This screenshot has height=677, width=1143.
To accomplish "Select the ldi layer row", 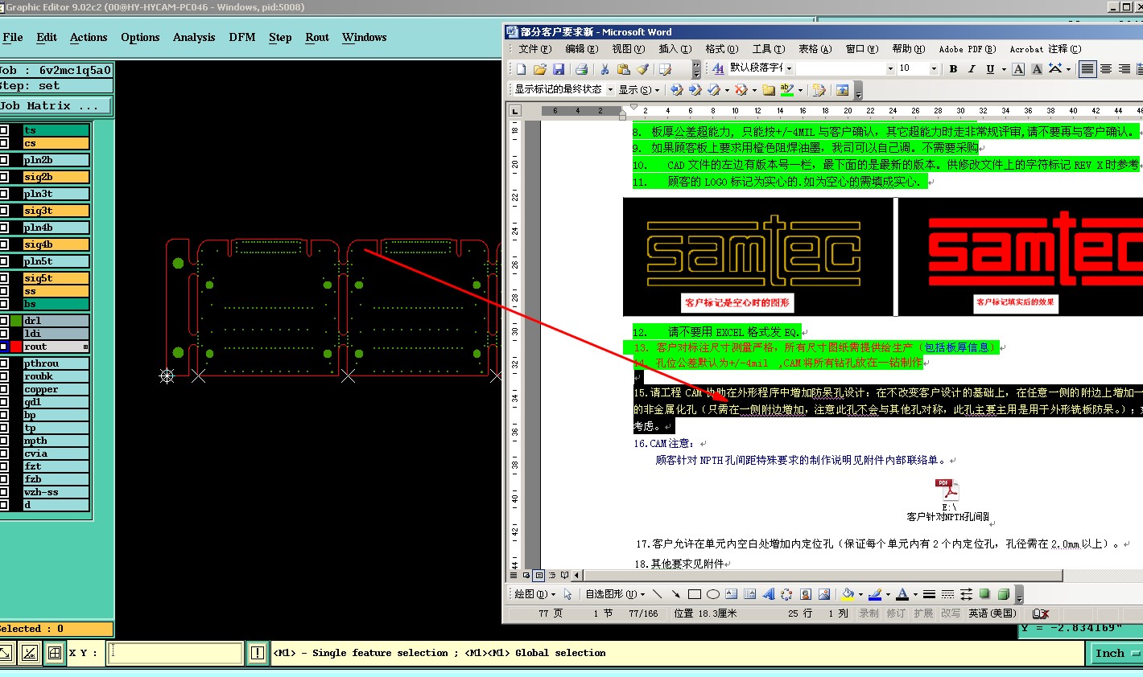I will point(56,334).
